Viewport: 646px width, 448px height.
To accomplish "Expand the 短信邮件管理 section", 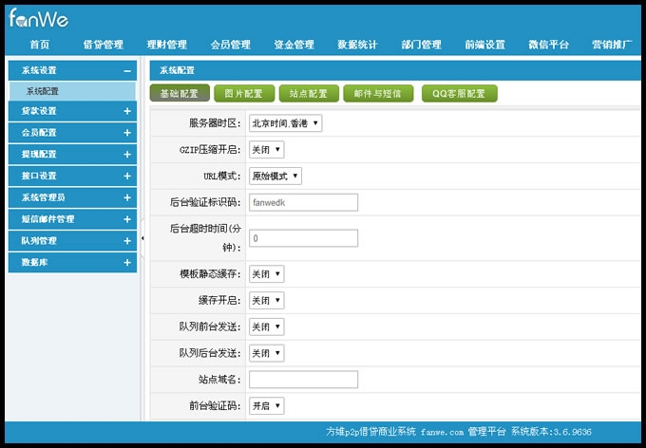I will 72,219.
